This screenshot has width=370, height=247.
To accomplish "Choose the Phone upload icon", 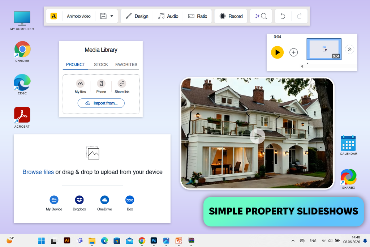I will point(101,84).
